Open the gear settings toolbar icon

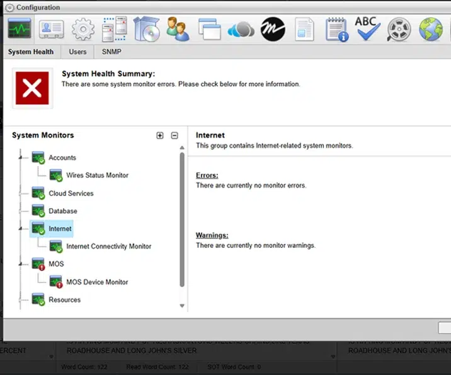(x=83, y=29)
